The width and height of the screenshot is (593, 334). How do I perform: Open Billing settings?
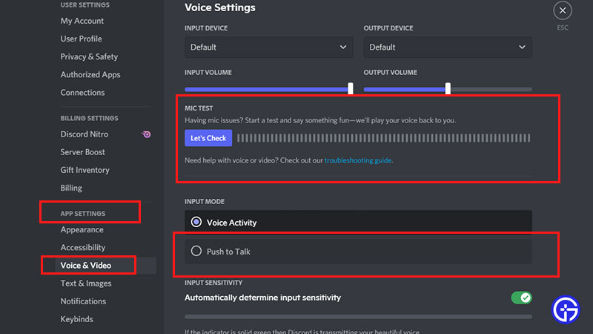coord(71,188)
